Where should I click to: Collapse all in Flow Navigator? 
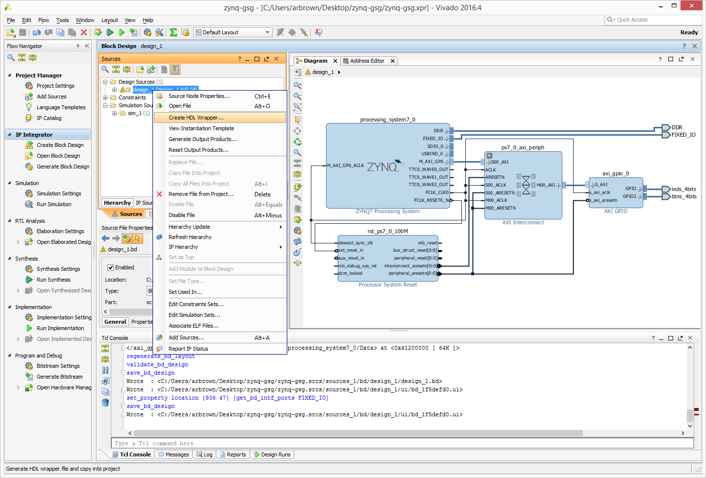click(x=22, y=57)
